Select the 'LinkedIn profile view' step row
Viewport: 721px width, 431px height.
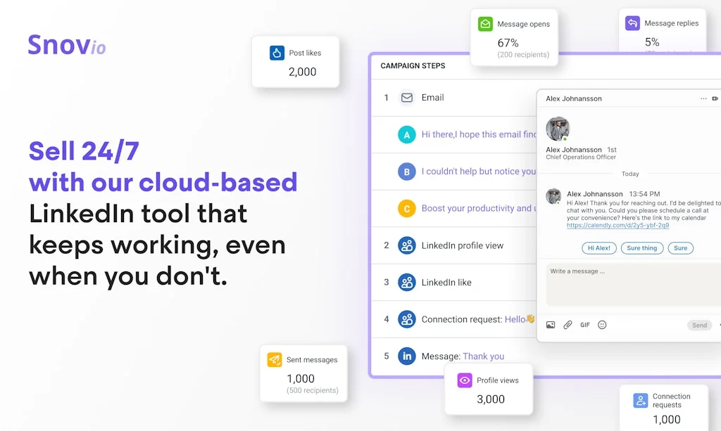click(454, 245)
